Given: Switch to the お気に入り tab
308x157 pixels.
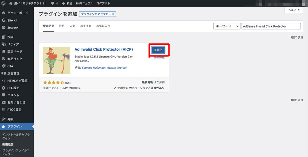Looking at the screenshot, I should click(x=103, y=26).
